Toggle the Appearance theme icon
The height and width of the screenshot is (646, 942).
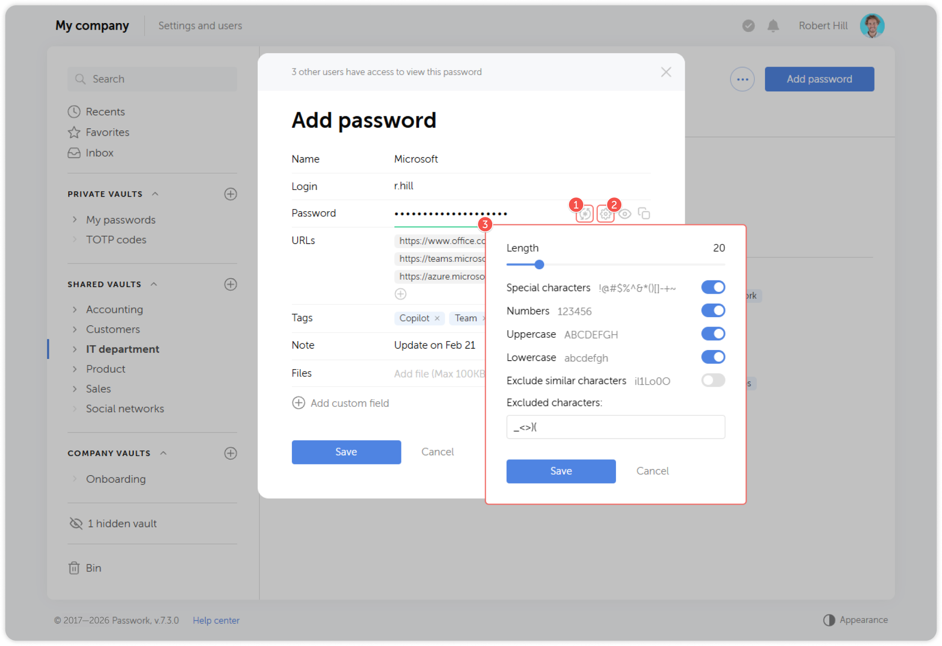829,620
